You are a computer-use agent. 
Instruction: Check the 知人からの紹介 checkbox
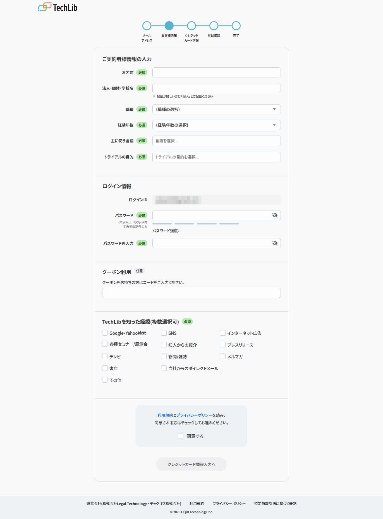164,345
